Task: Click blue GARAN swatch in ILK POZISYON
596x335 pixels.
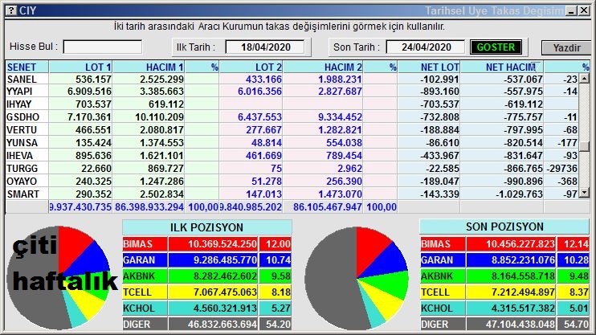Action: click(145, 259)
